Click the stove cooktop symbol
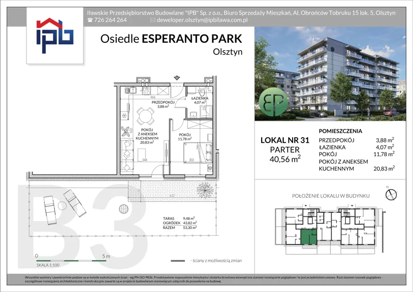 coord(146,91)
